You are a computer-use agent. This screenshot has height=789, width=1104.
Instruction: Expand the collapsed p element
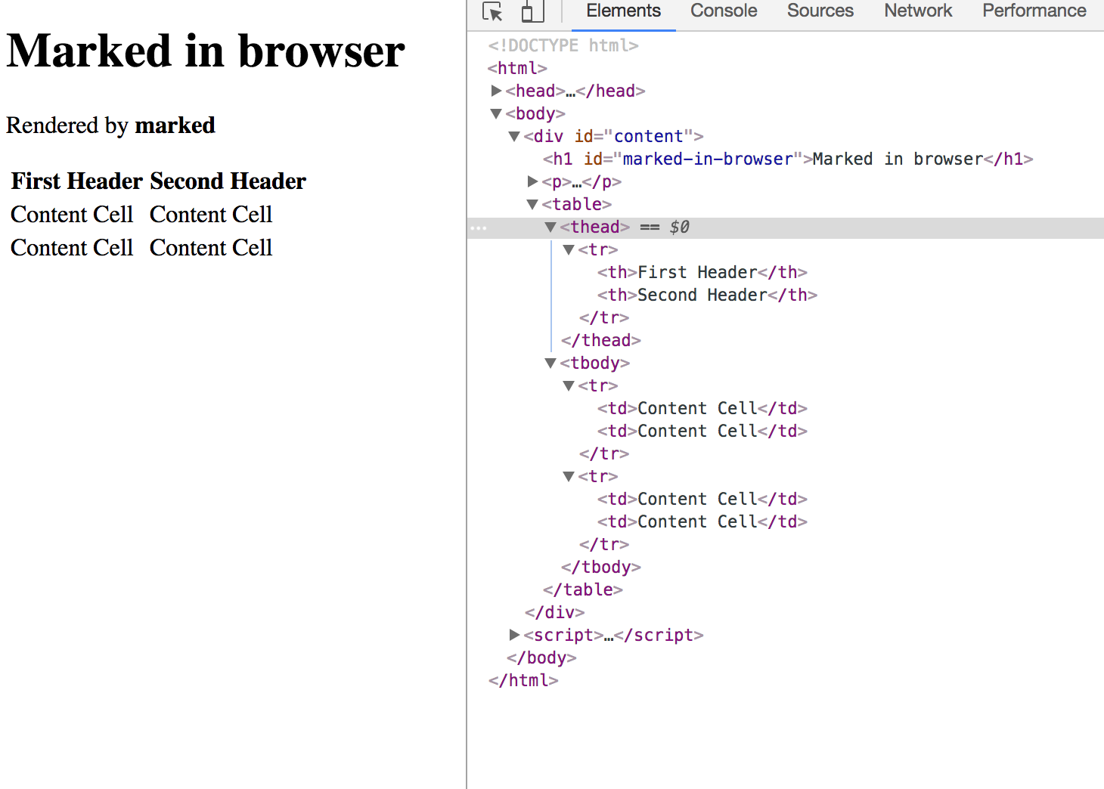532,181
